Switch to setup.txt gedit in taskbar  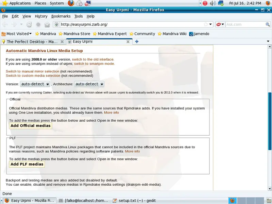[134, 201]
